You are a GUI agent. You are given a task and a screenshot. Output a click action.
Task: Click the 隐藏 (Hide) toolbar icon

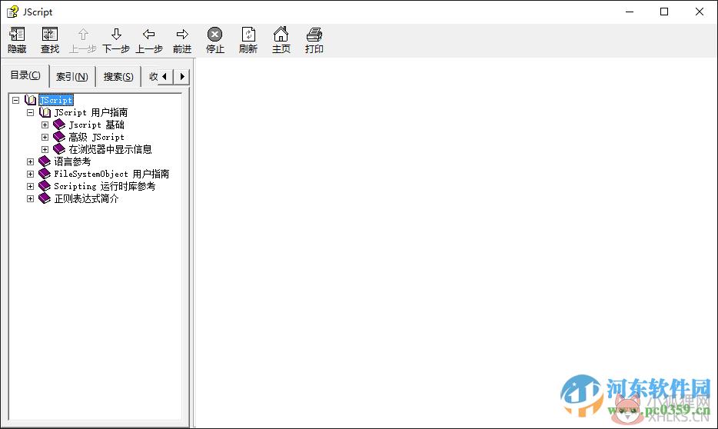pos(17,35)
